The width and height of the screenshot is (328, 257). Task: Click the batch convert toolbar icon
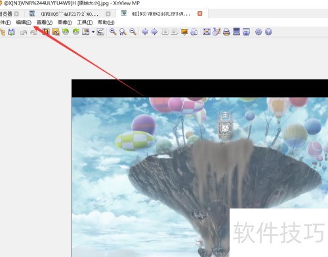click(x=194, y=32)
